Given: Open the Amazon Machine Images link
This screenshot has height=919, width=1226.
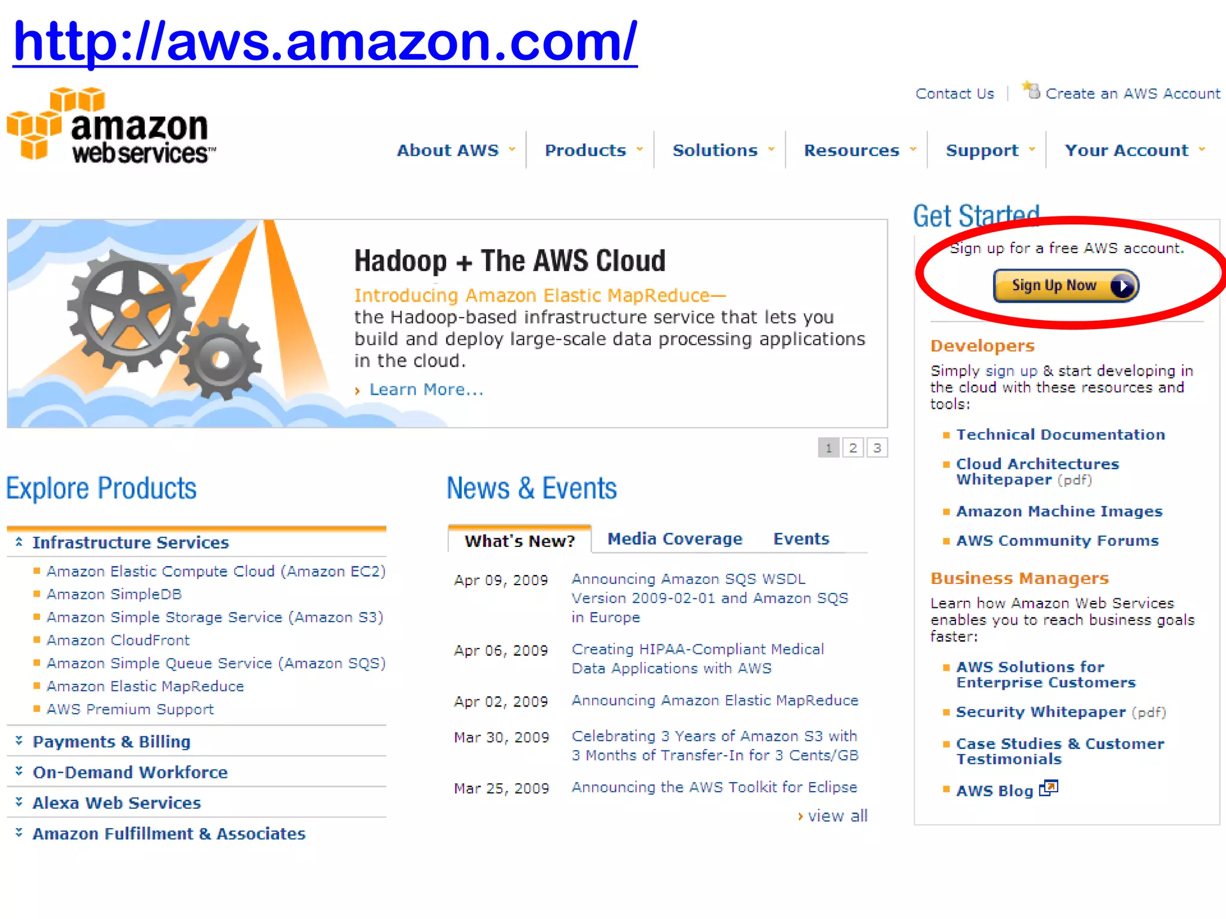Looking at the screenshot, I should click(1059, 511).
